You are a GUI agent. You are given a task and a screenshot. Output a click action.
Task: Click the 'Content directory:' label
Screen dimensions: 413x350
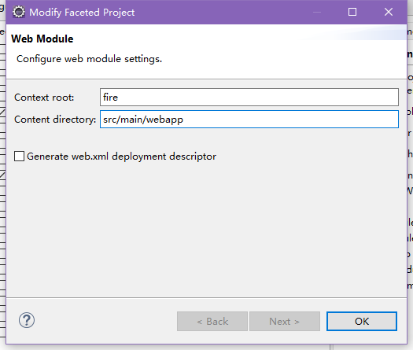coord(55,120)
